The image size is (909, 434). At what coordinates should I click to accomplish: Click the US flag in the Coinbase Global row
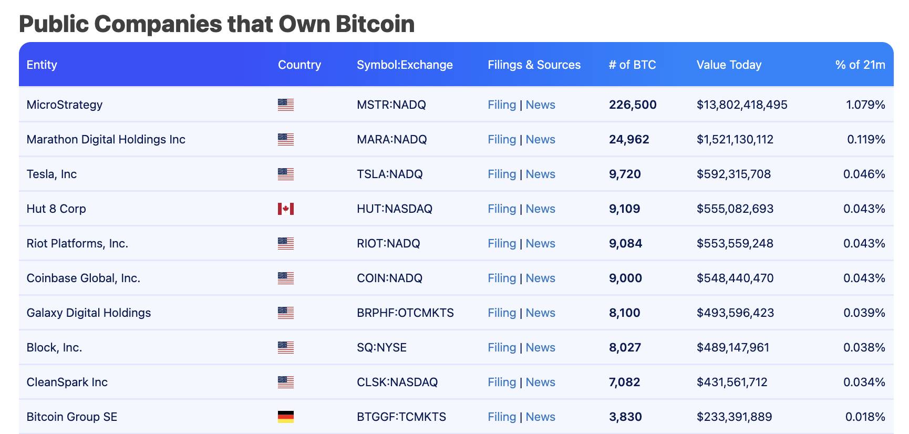[286, 278]
